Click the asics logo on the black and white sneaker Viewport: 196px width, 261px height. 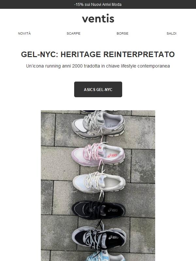pos(113,237)
